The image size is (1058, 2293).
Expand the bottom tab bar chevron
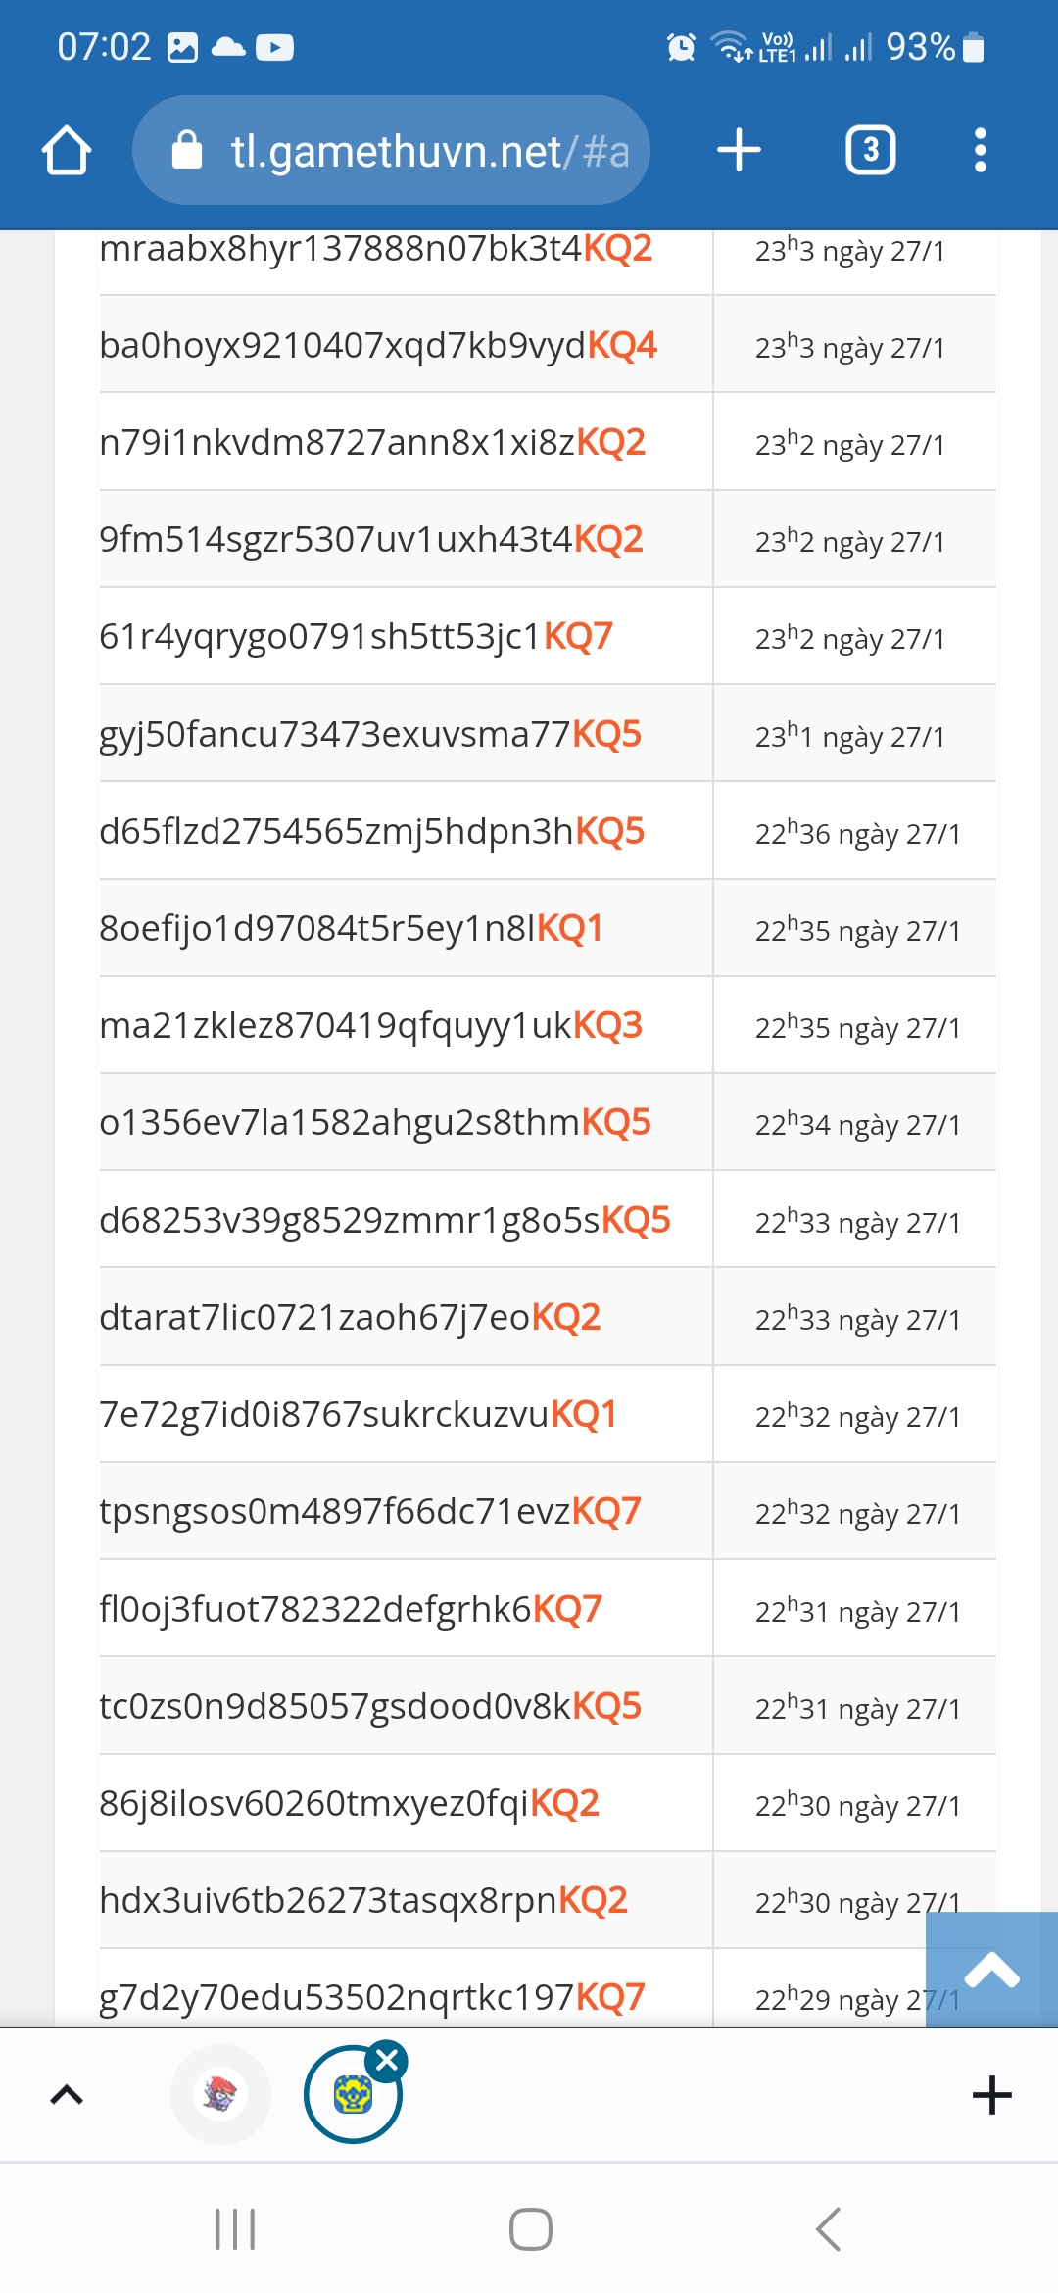pos(67,2095)
